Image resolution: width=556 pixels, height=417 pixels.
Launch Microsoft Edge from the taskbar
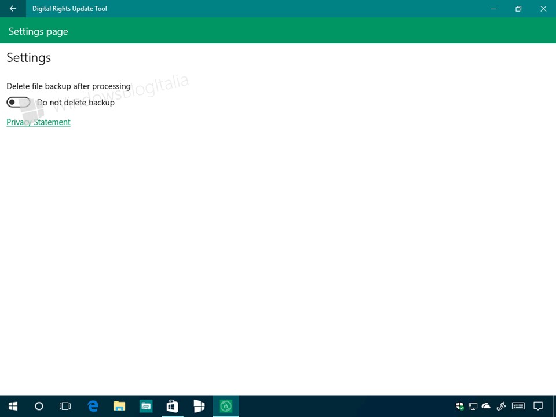pos(93,406)
